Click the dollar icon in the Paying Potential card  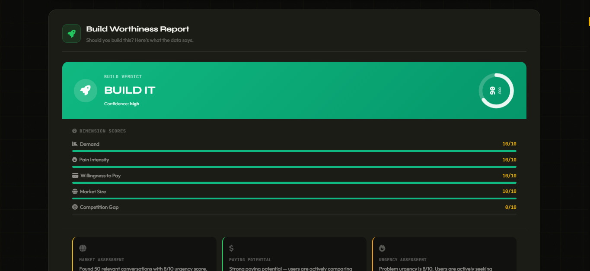coord(231,248)
